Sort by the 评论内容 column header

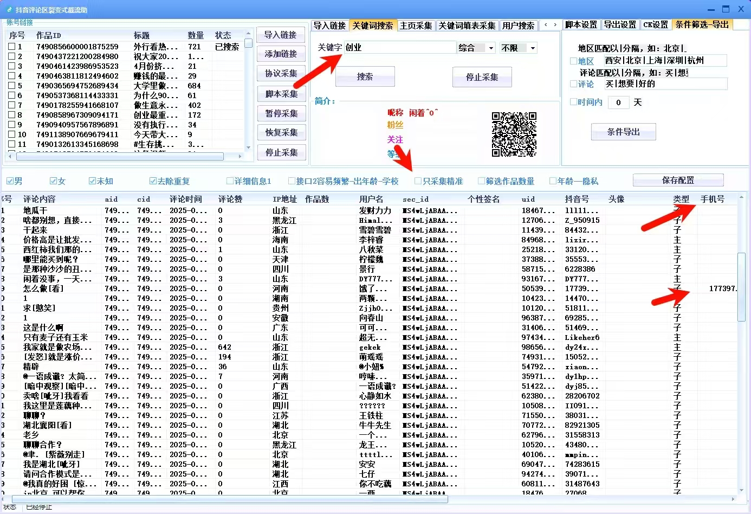point(39,199)
